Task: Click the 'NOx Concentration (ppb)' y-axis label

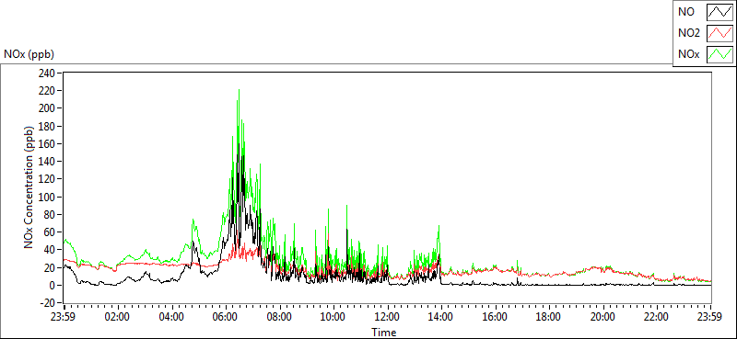Action: coord(29,187)
